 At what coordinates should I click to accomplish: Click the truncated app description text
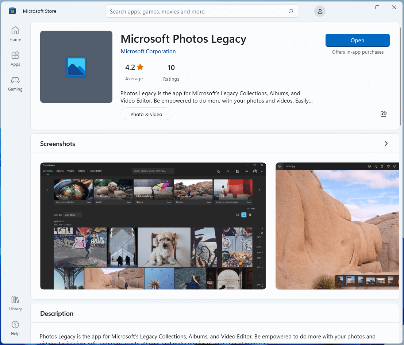coord(216,97)
